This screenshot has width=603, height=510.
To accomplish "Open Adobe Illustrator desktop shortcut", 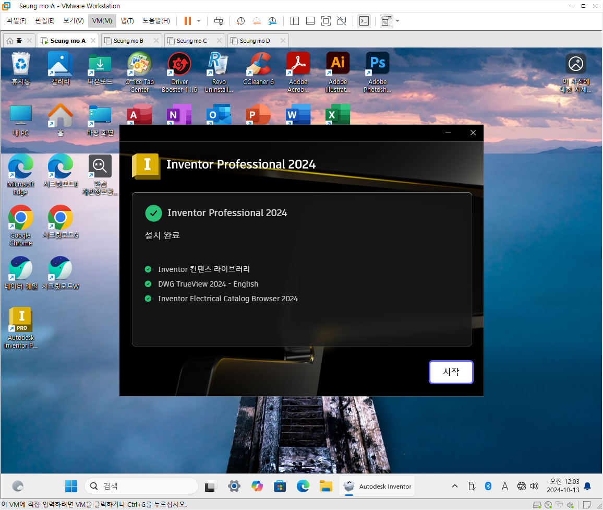I will (x=337, y=73).
